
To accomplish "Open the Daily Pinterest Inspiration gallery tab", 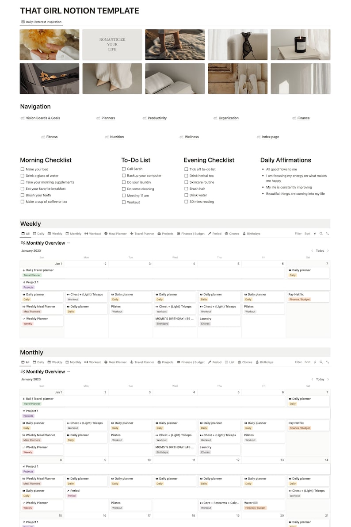I will click(41, 22).
